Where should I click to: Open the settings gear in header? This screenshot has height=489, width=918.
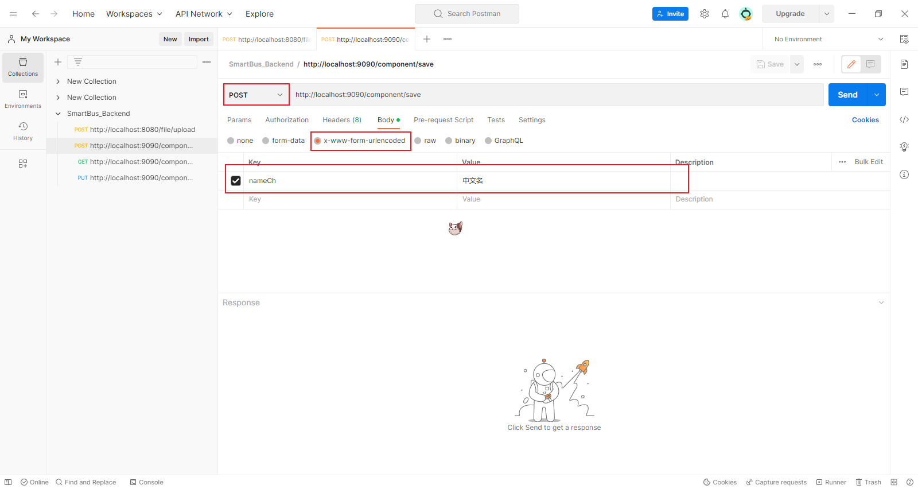tap(705, 14)
